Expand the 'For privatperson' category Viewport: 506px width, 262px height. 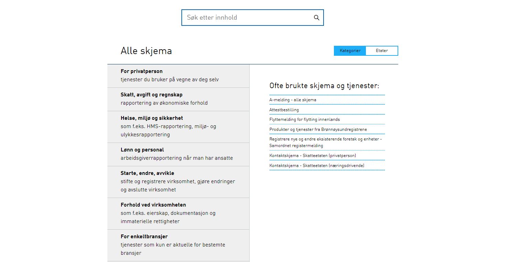coord(178,75)
